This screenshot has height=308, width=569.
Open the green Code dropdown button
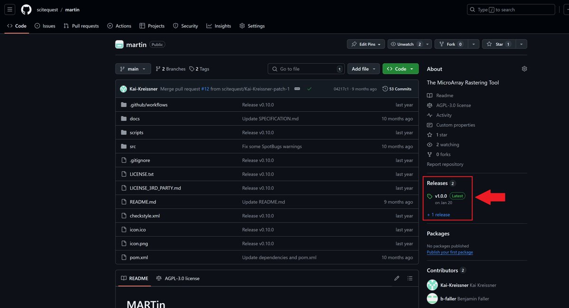coord(401,69)
